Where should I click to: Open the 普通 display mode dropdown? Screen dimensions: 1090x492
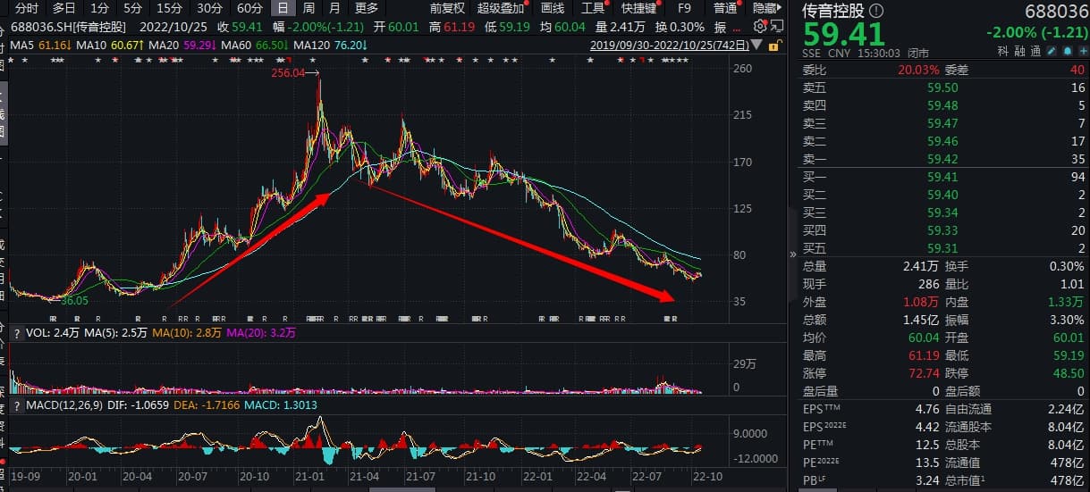tap(726, 8)
